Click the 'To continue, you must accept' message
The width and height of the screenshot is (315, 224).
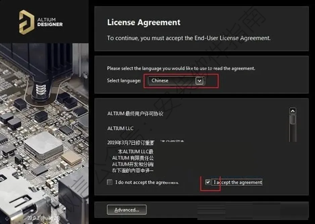click(x=189, y=38)
